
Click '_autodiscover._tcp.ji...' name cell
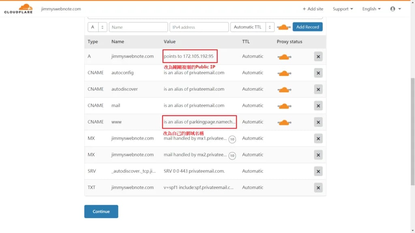[x=133, y=171]
